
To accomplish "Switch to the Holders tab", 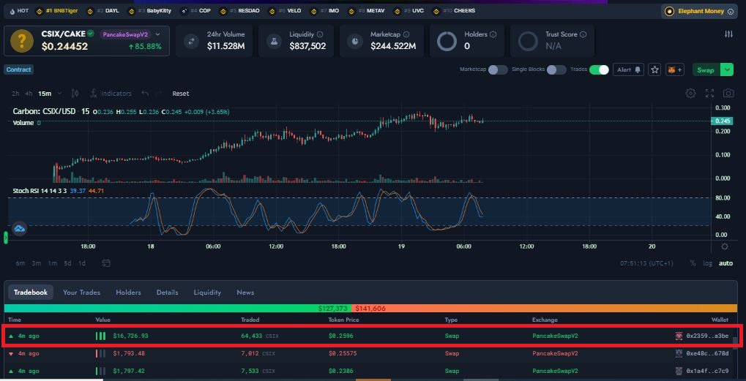I will (x=128, y=293).
